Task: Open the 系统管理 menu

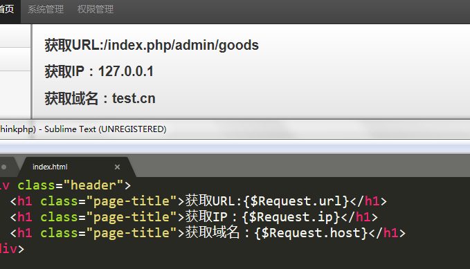Action: [46, 9]
